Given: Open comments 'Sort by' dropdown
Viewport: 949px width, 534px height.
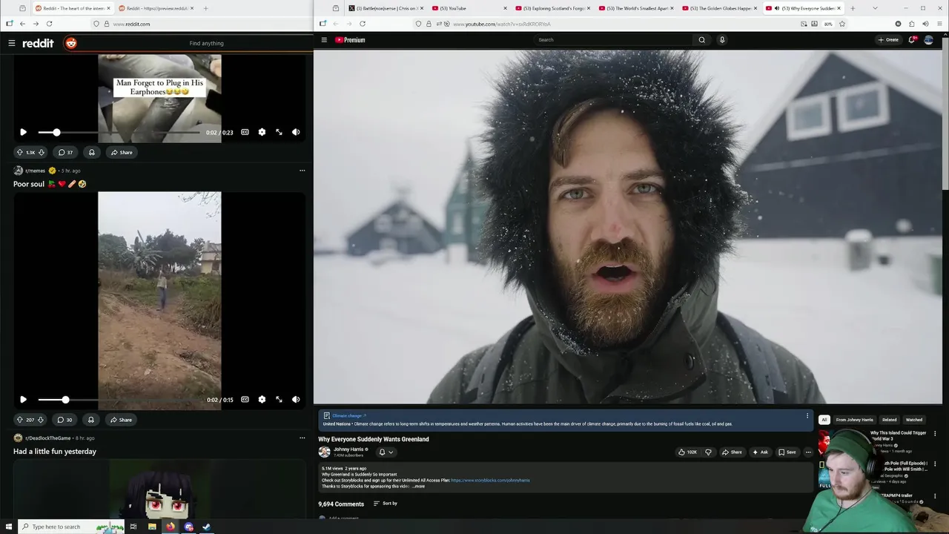Looking at the screenshot, I should click(386, 504).
